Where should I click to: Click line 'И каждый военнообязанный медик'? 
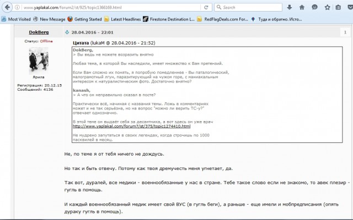[x=201, y=208]
